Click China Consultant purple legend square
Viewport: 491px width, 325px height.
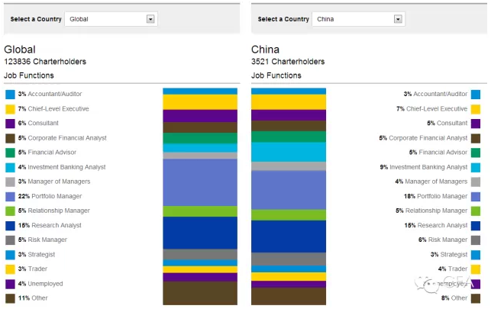(x=476, y=124)
